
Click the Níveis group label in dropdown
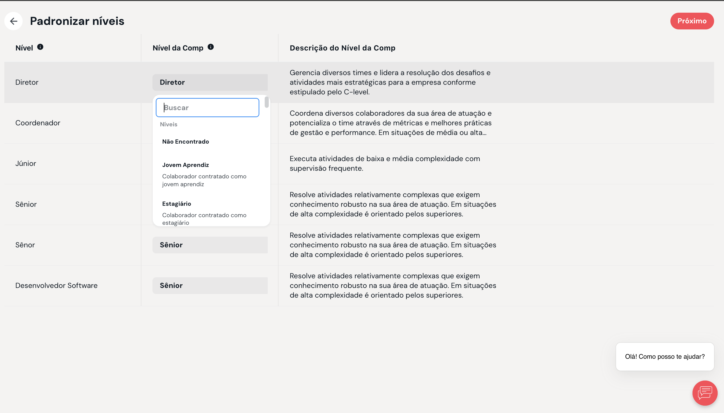168,124
